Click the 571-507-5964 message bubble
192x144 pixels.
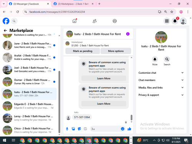[x=82, y=117]
